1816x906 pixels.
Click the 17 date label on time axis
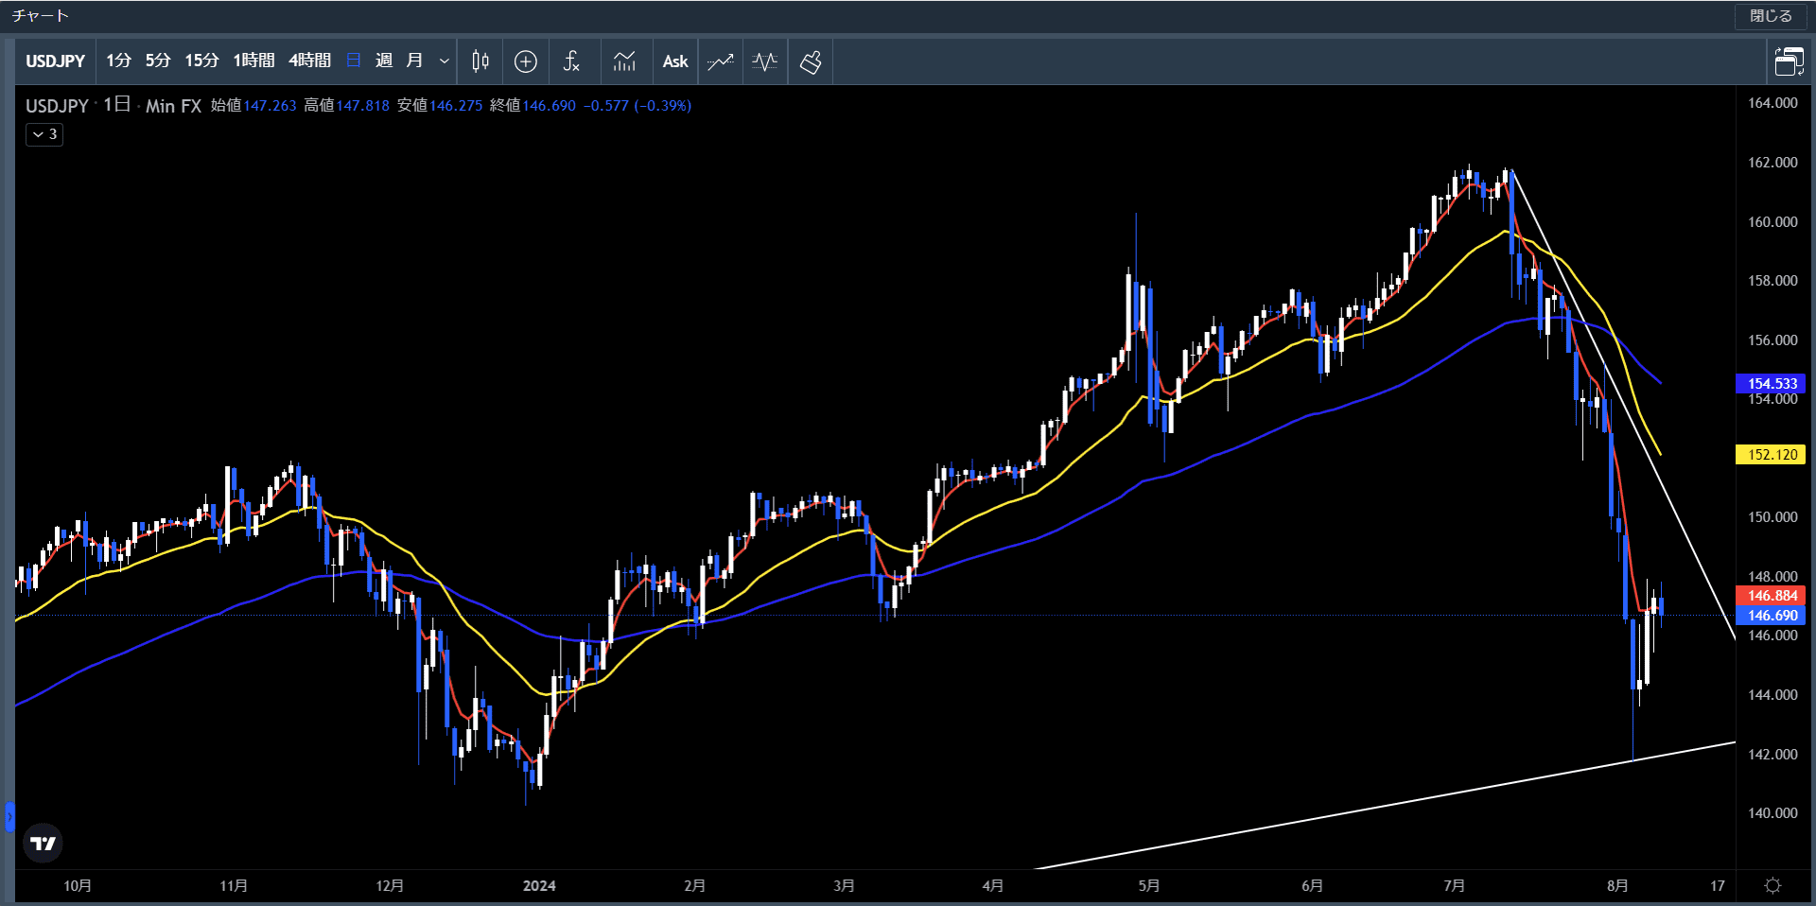tap(1718, 886)
